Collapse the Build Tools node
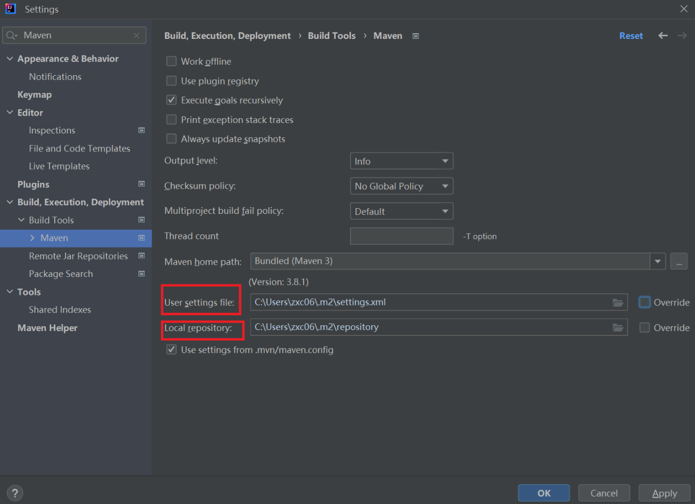This screenshot has width=695, height=504. coord(22,220)
